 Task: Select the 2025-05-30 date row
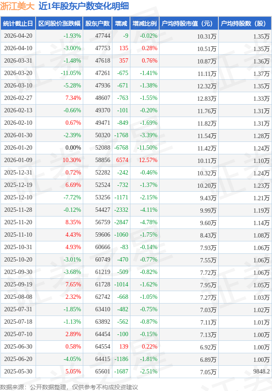18,372
